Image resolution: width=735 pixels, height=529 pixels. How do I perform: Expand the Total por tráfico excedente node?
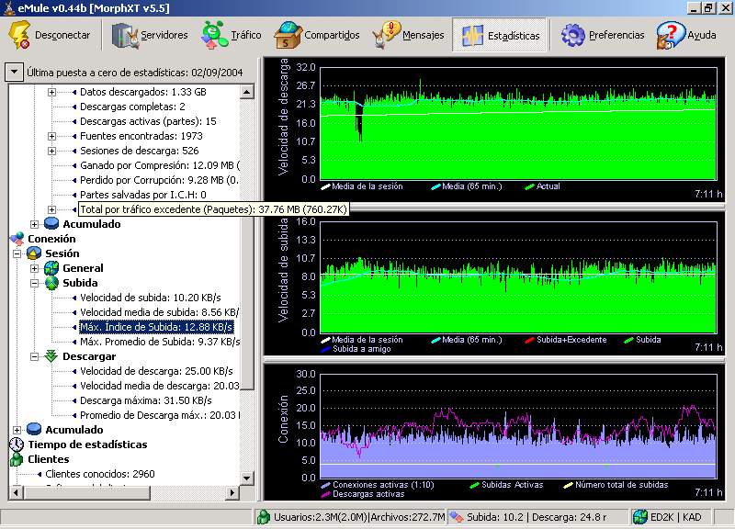(x=51, y=210)
